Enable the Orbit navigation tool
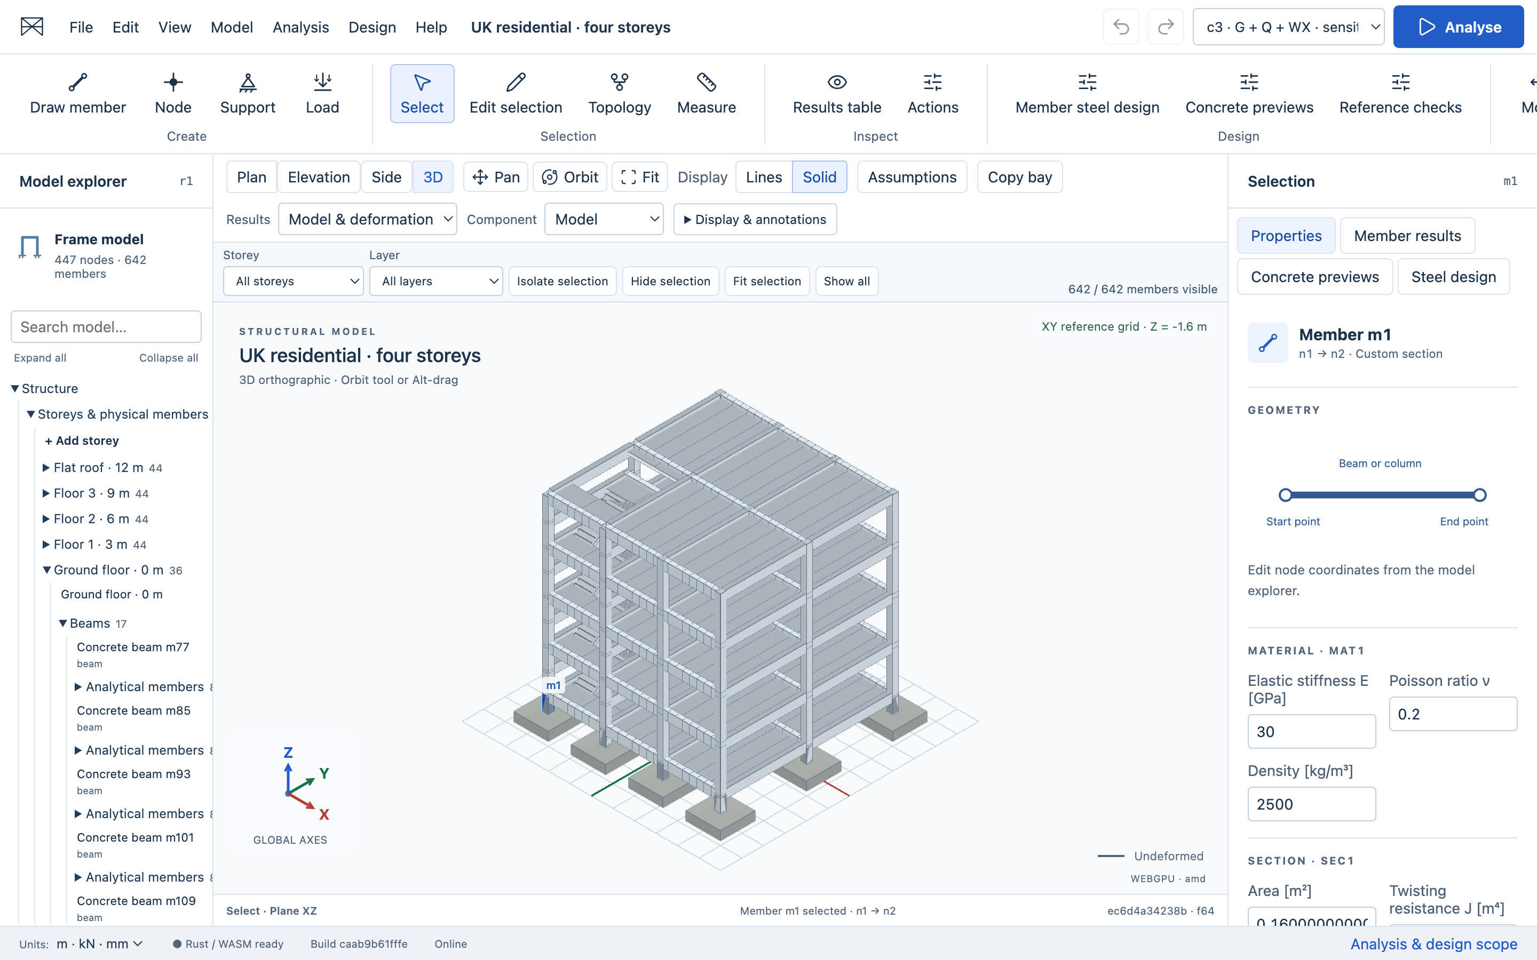 click(570, 177)
